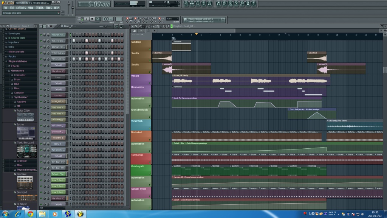Viewport: 387px width, 218px height.
Task: Click the Render as audio icon
Action: pos(230,4)
